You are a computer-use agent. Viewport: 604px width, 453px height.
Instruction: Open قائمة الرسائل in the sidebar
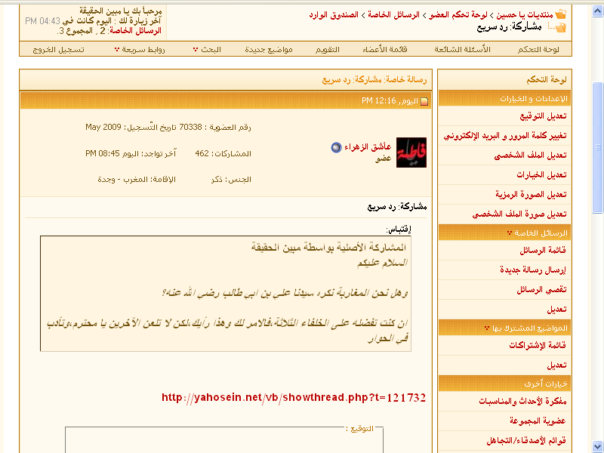(543, 251)
